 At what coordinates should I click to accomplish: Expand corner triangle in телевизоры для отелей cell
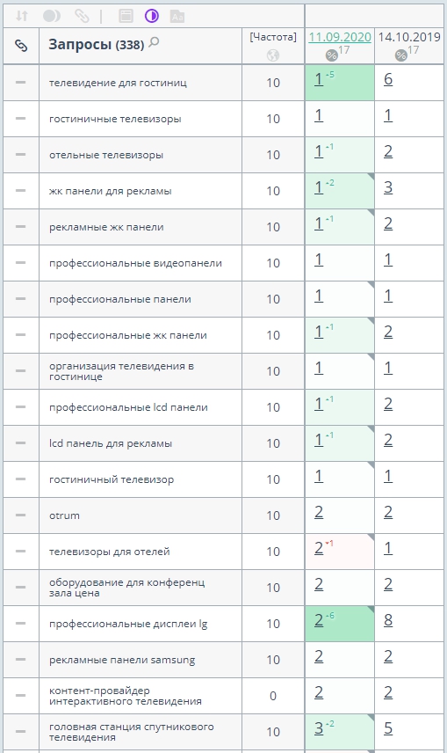[x=371, y=537]
